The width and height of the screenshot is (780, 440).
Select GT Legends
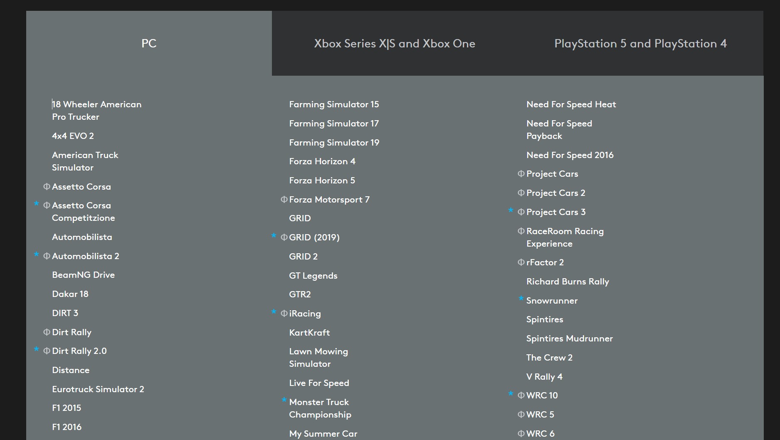[313, 276]
